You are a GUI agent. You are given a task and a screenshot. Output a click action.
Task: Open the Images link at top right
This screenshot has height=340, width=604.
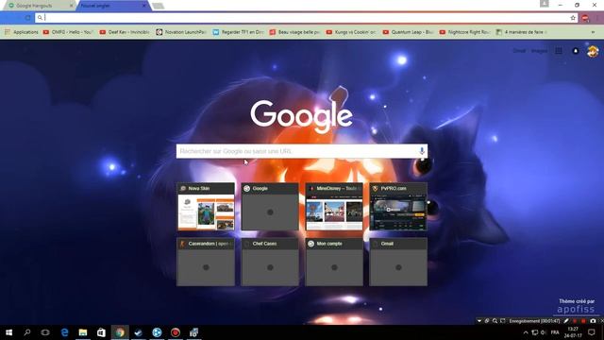point(539,51)
